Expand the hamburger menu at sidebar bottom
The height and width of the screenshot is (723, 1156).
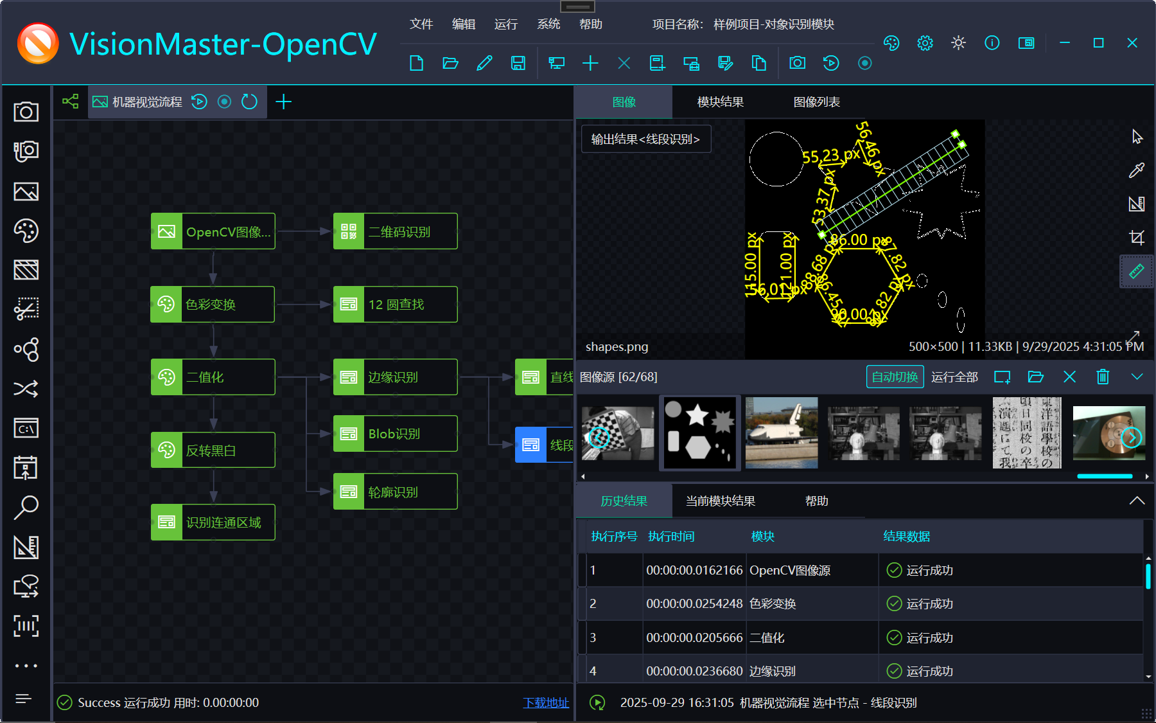coord(23,699)
